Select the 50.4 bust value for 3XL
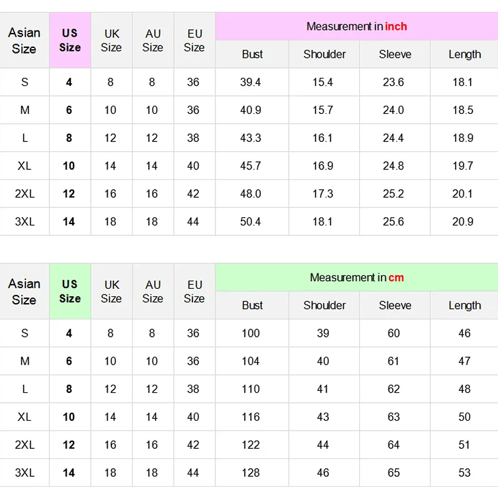Screen dimensions: 498x498 coord(250,222)
